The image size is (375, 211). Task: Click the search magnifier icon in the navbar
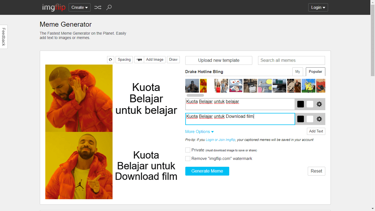click(109, 7)
